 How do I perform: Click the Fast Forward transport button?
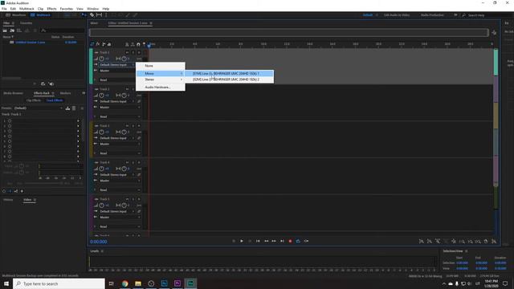click(274, 241)
